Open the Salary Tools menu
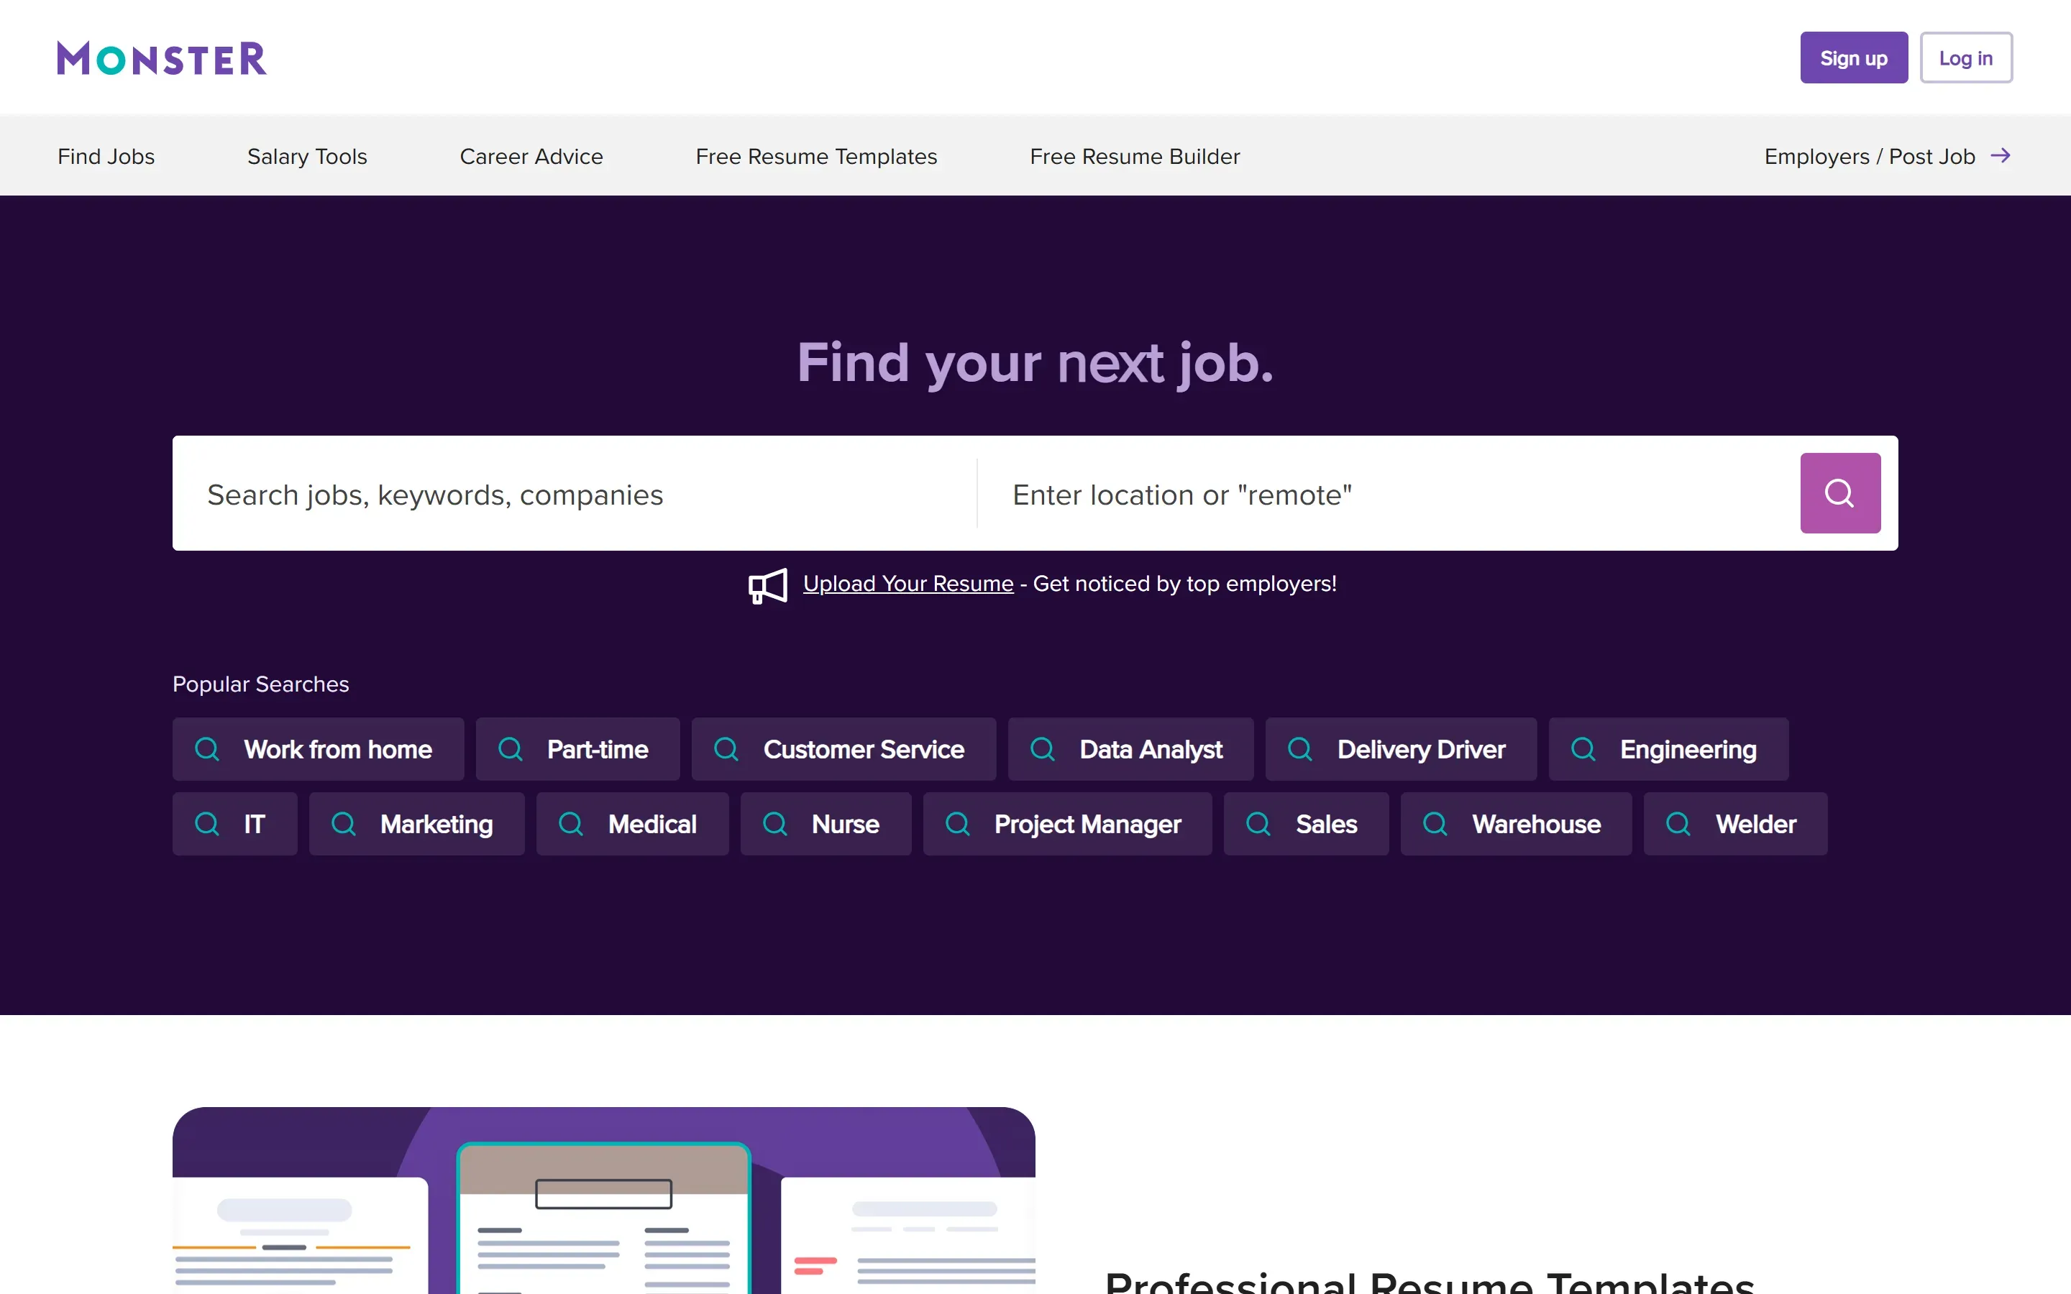This screenshot has height=1294, width=2071. click(x=307, y=156)
